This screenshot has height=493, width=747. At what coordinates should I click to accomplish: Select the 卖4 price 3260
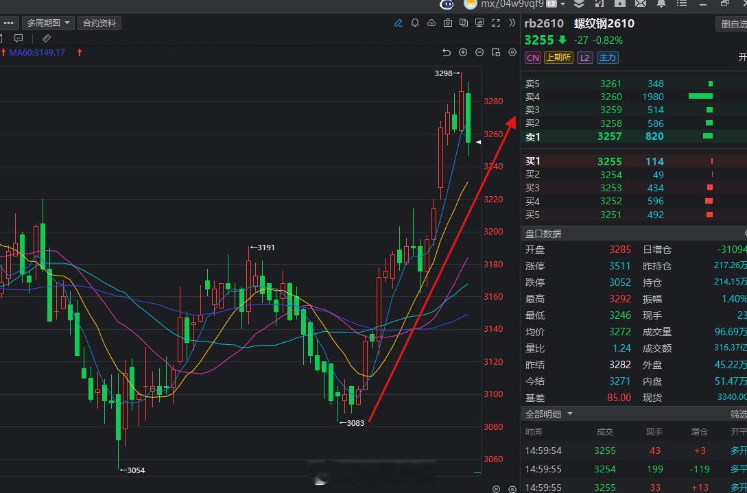tap(610, 97)
